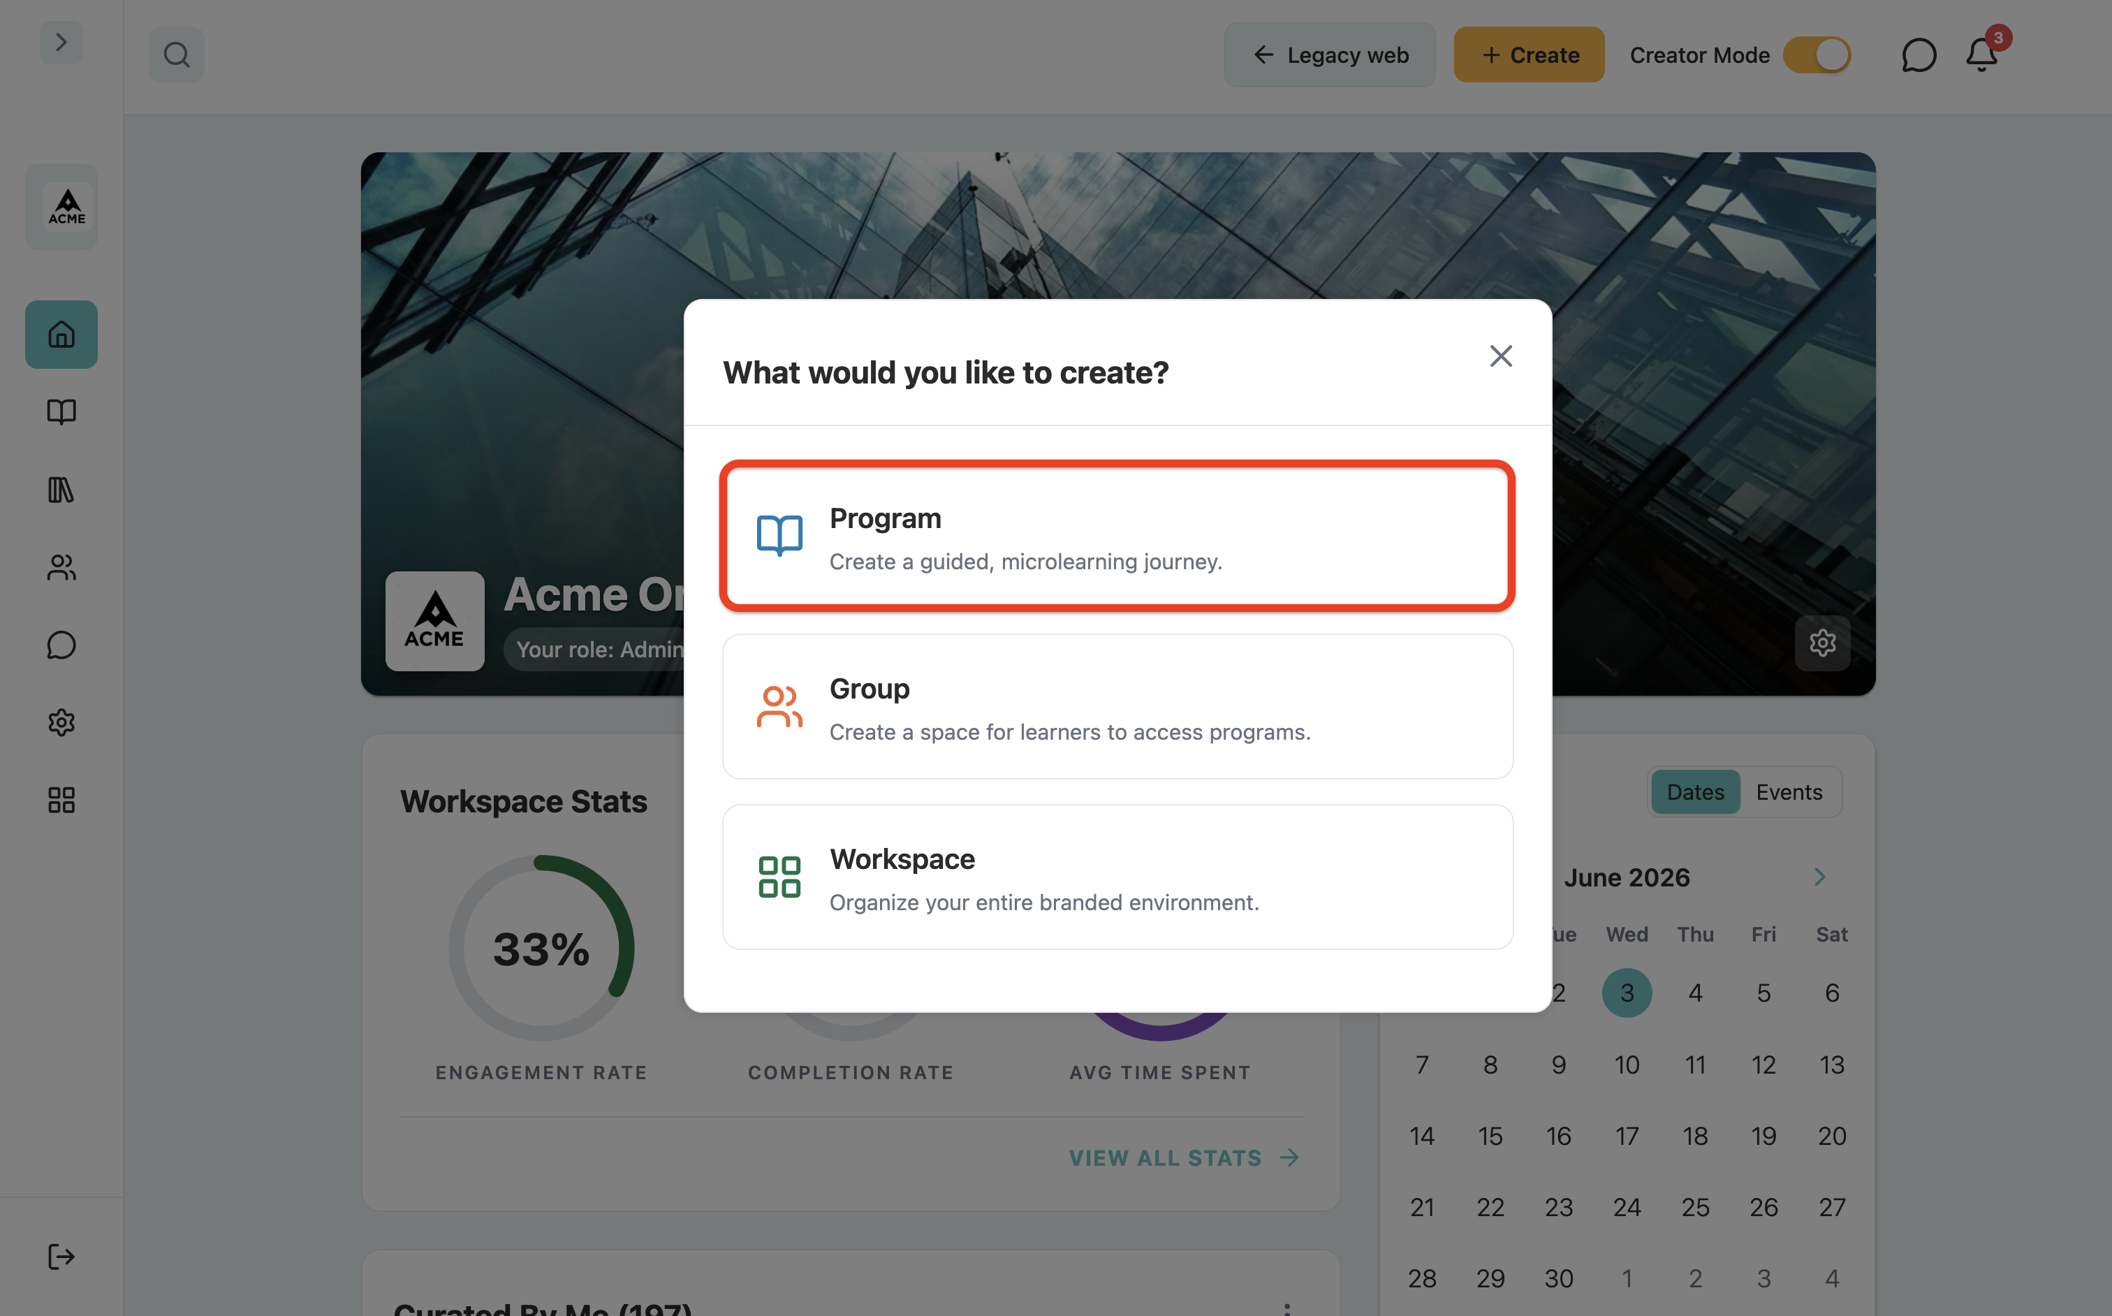Switch calendar to Dates view
This screenshot has height=1316, width=2112.
point(1695,792)
